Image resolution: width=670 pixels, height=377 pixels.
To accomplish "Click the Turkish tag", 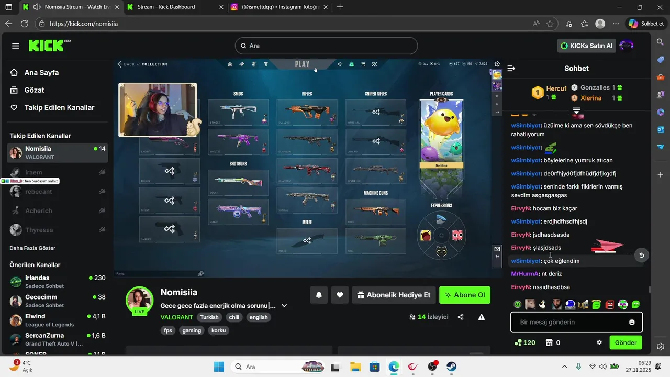I will (209, 317).
